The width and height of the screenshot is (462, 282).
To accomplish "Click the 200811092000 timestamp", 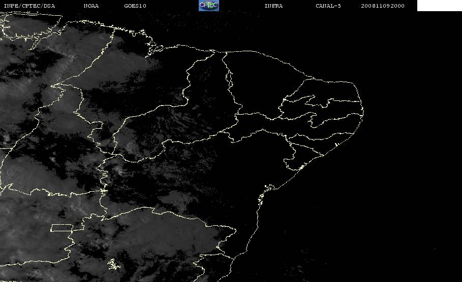I will point(383,6).
